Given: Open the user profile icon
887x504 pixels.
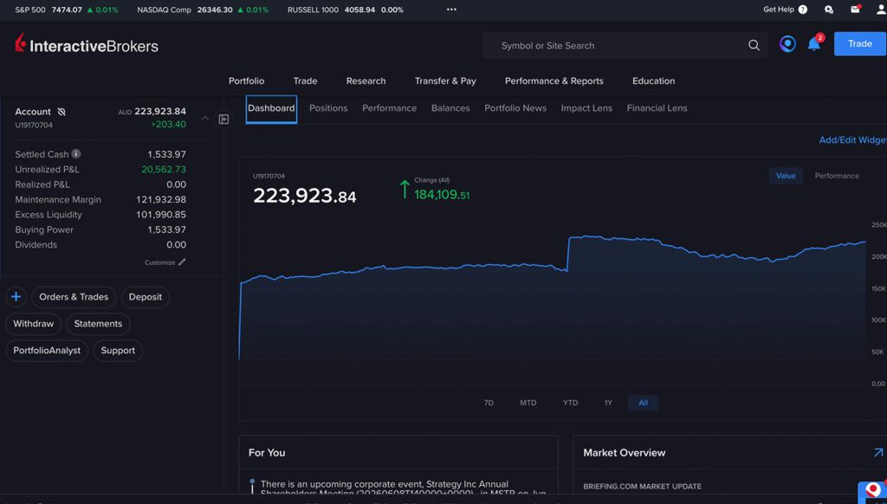Looking at the screenshot, I should (881, 9).
